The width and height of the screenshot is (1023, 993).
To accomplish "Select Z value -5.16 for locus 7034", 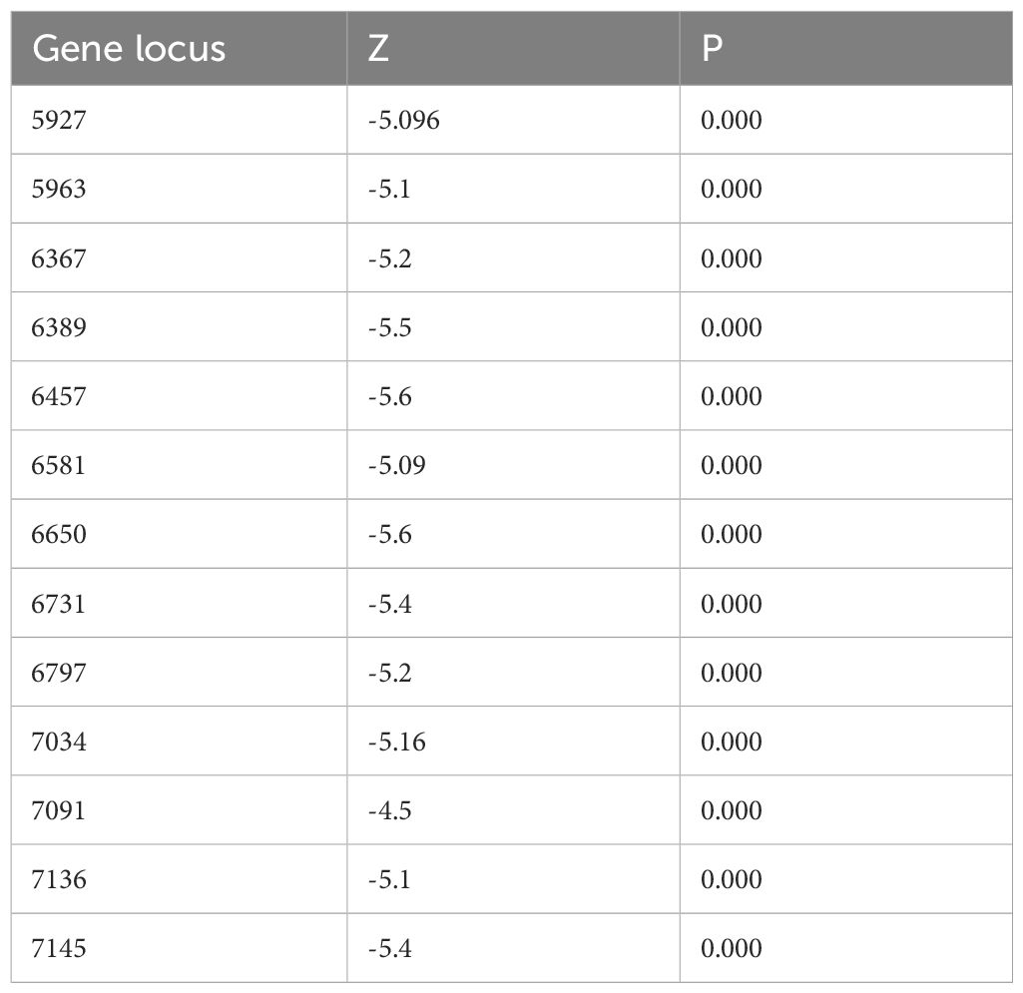I will (x=396, y=742).
